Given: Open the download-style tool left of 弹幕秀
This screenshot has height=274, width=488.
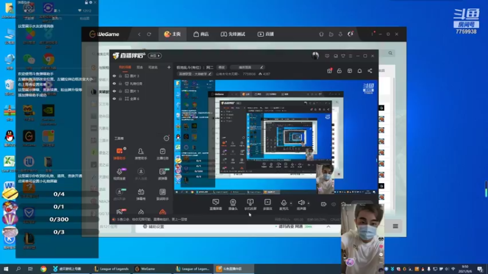Looking at the screenshot, I should (120, 194).
